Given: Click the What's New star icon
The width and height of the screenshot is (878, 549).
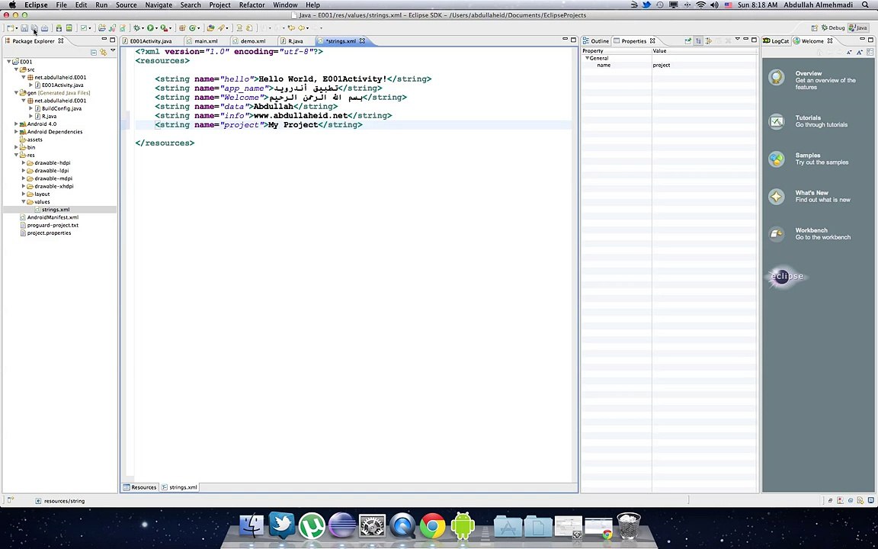Looking at the screenshot, I should coord(777,196).
